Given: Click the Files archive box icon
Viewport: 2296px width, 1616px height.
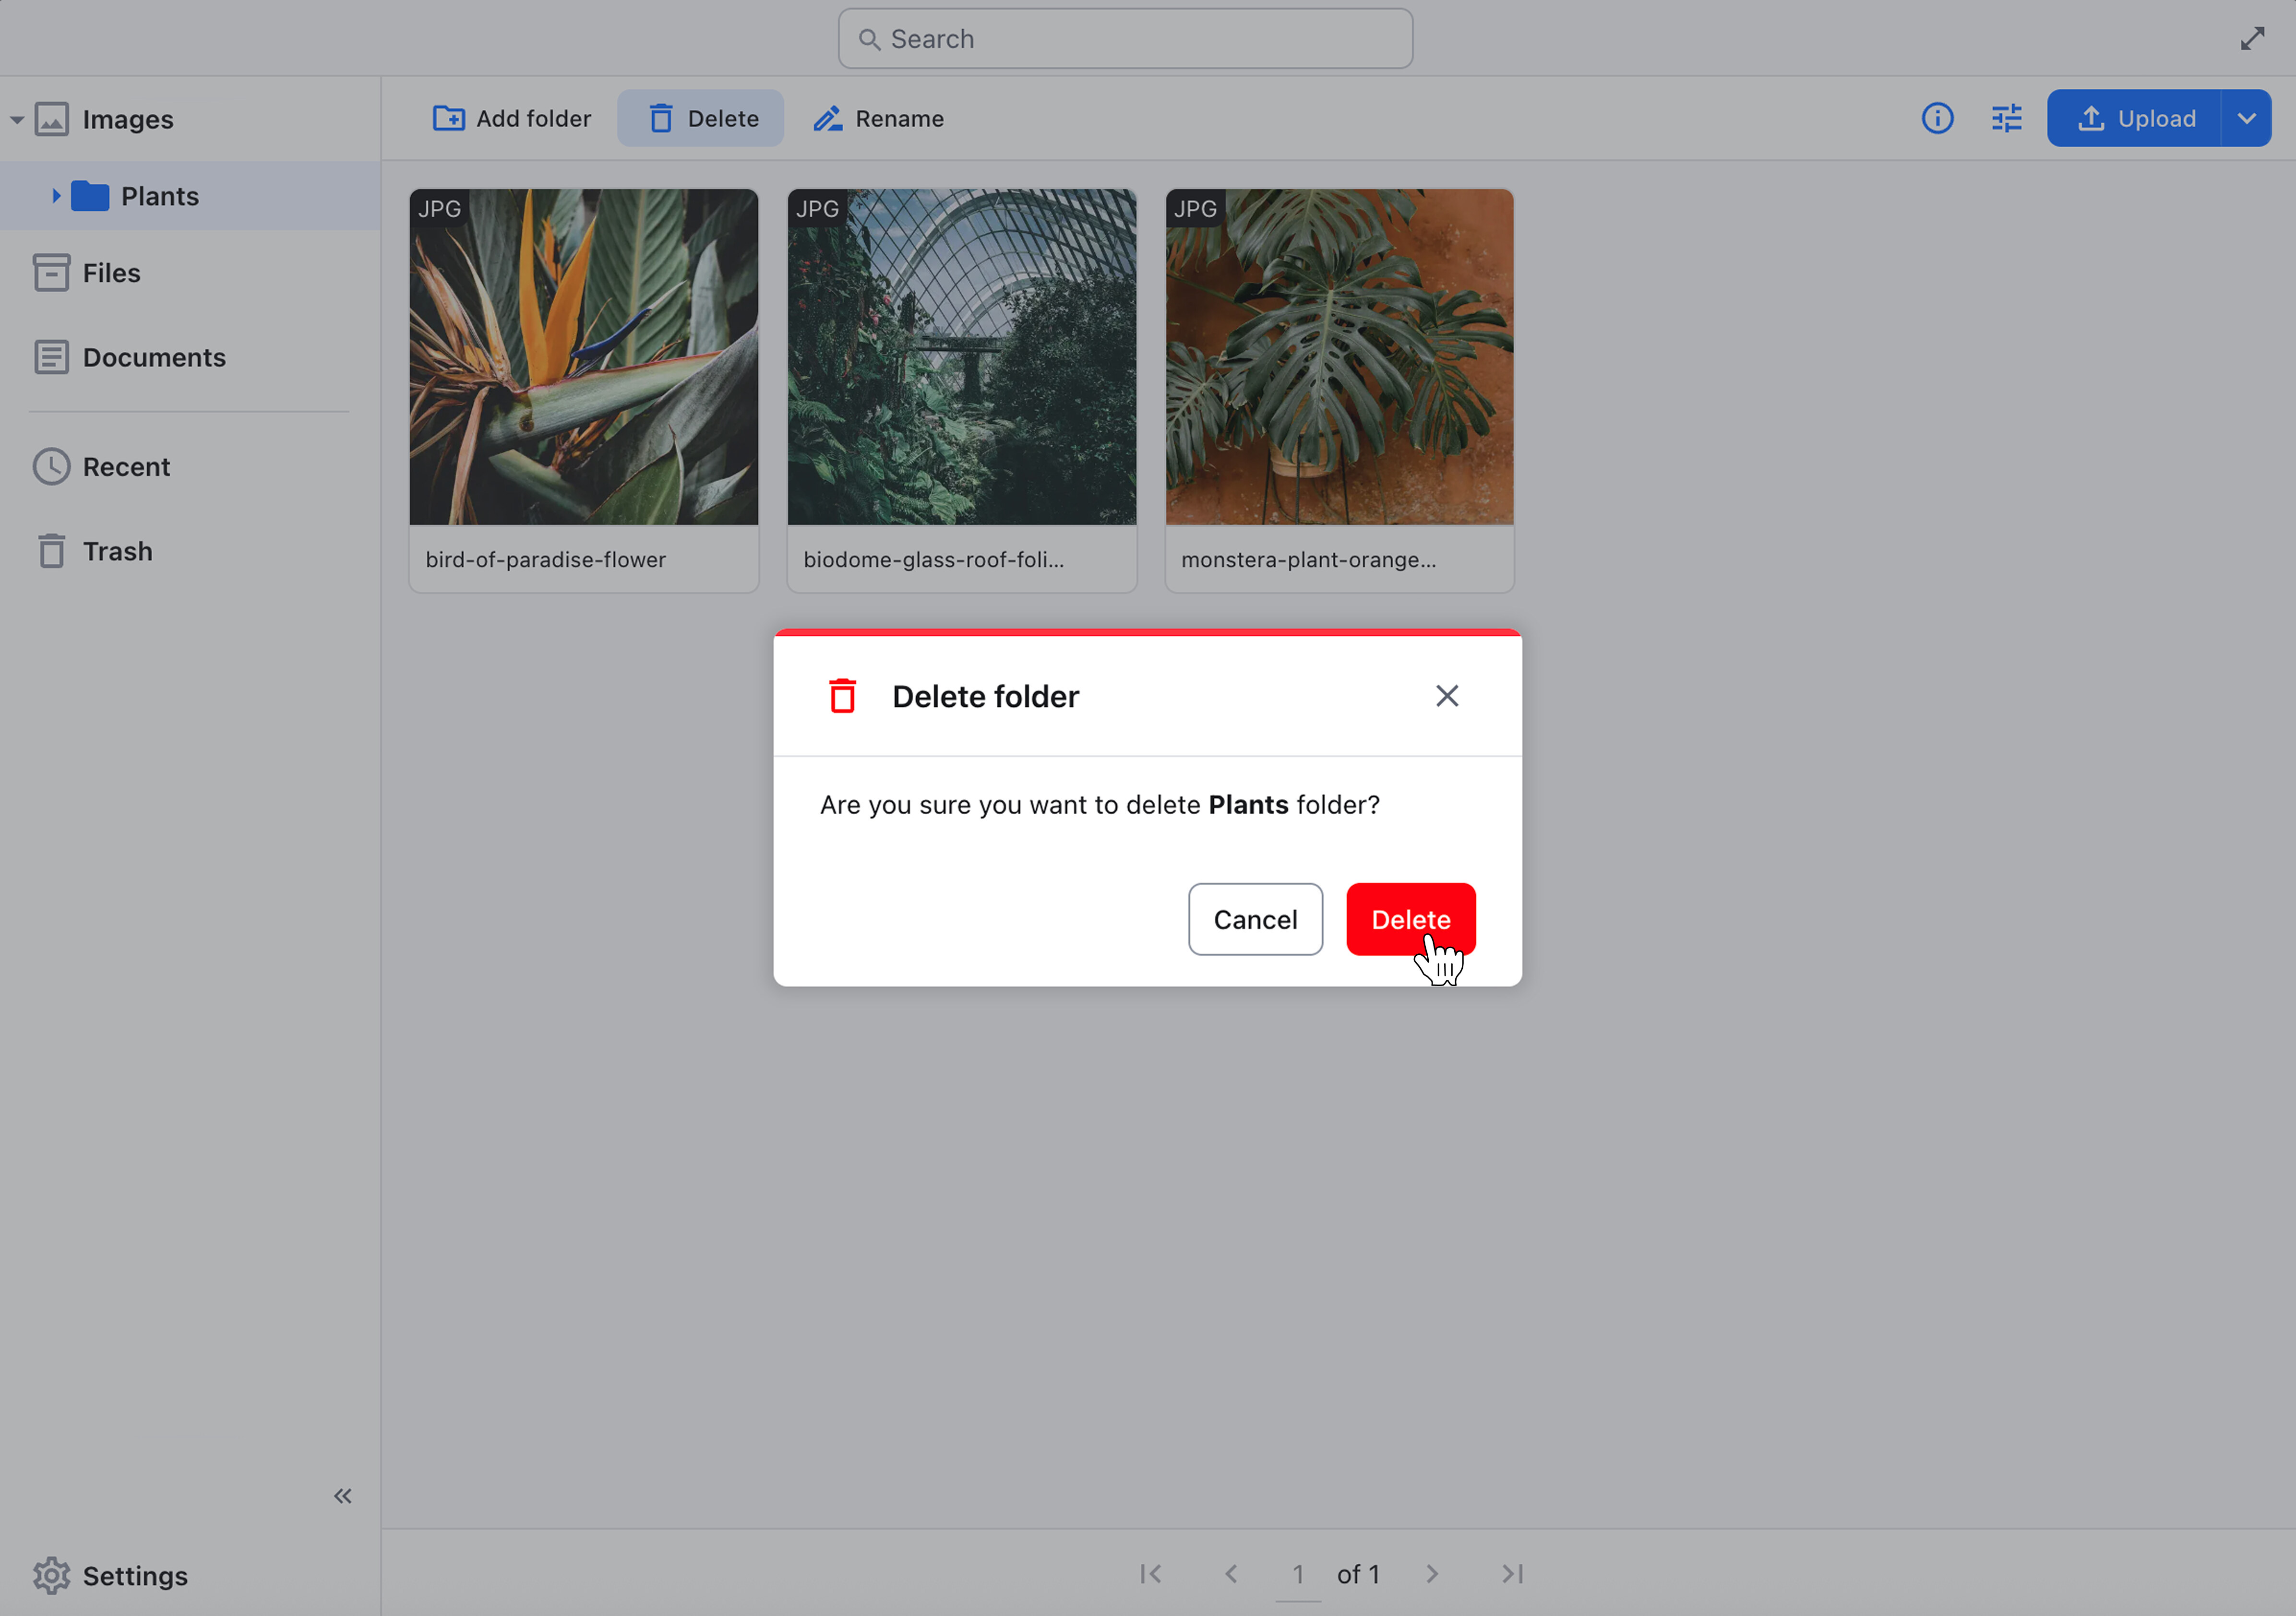Looking at the screenshot, I should coord(51,272).
